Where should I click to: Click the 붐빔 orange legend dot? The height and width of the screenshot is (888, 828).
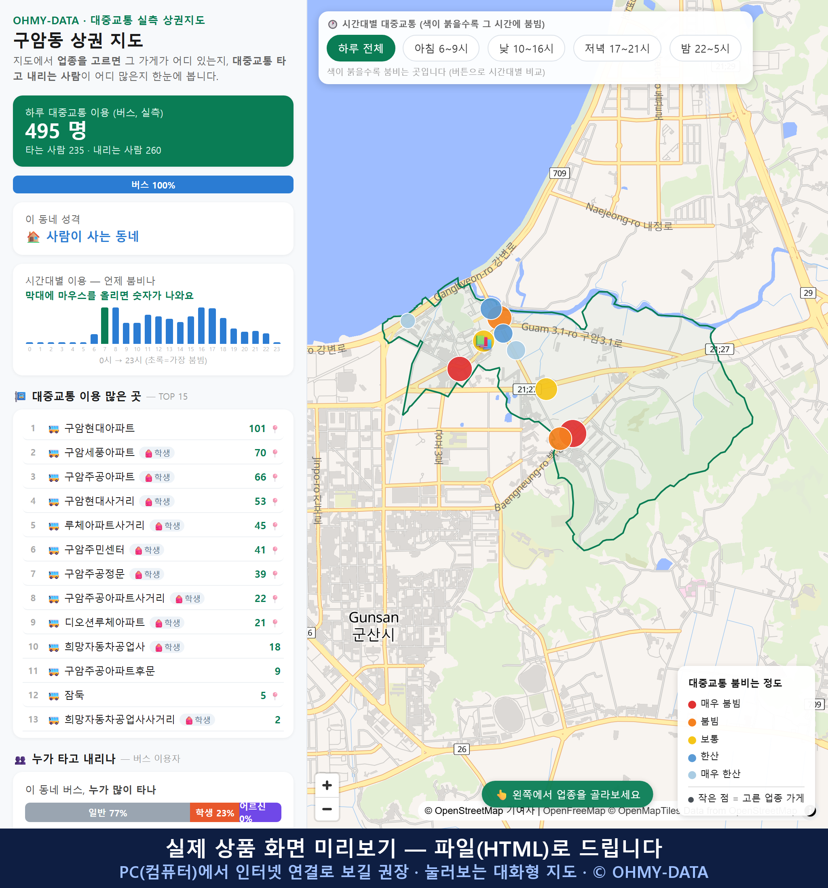[x=692, y=722]
